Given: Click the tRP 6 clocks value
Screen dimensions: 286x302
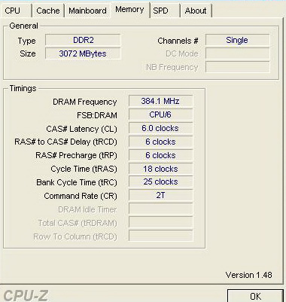Looking at the screenshot, I should pos(160,155).
